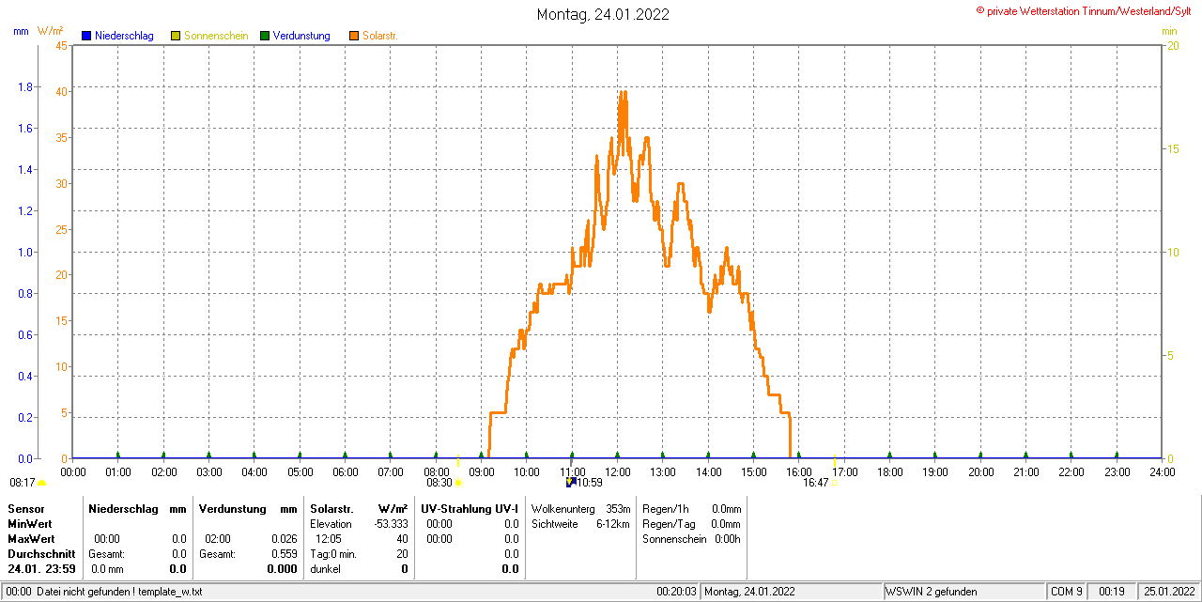
Task: Click the blue Niederschlag legend swatch
Action: 86,36
